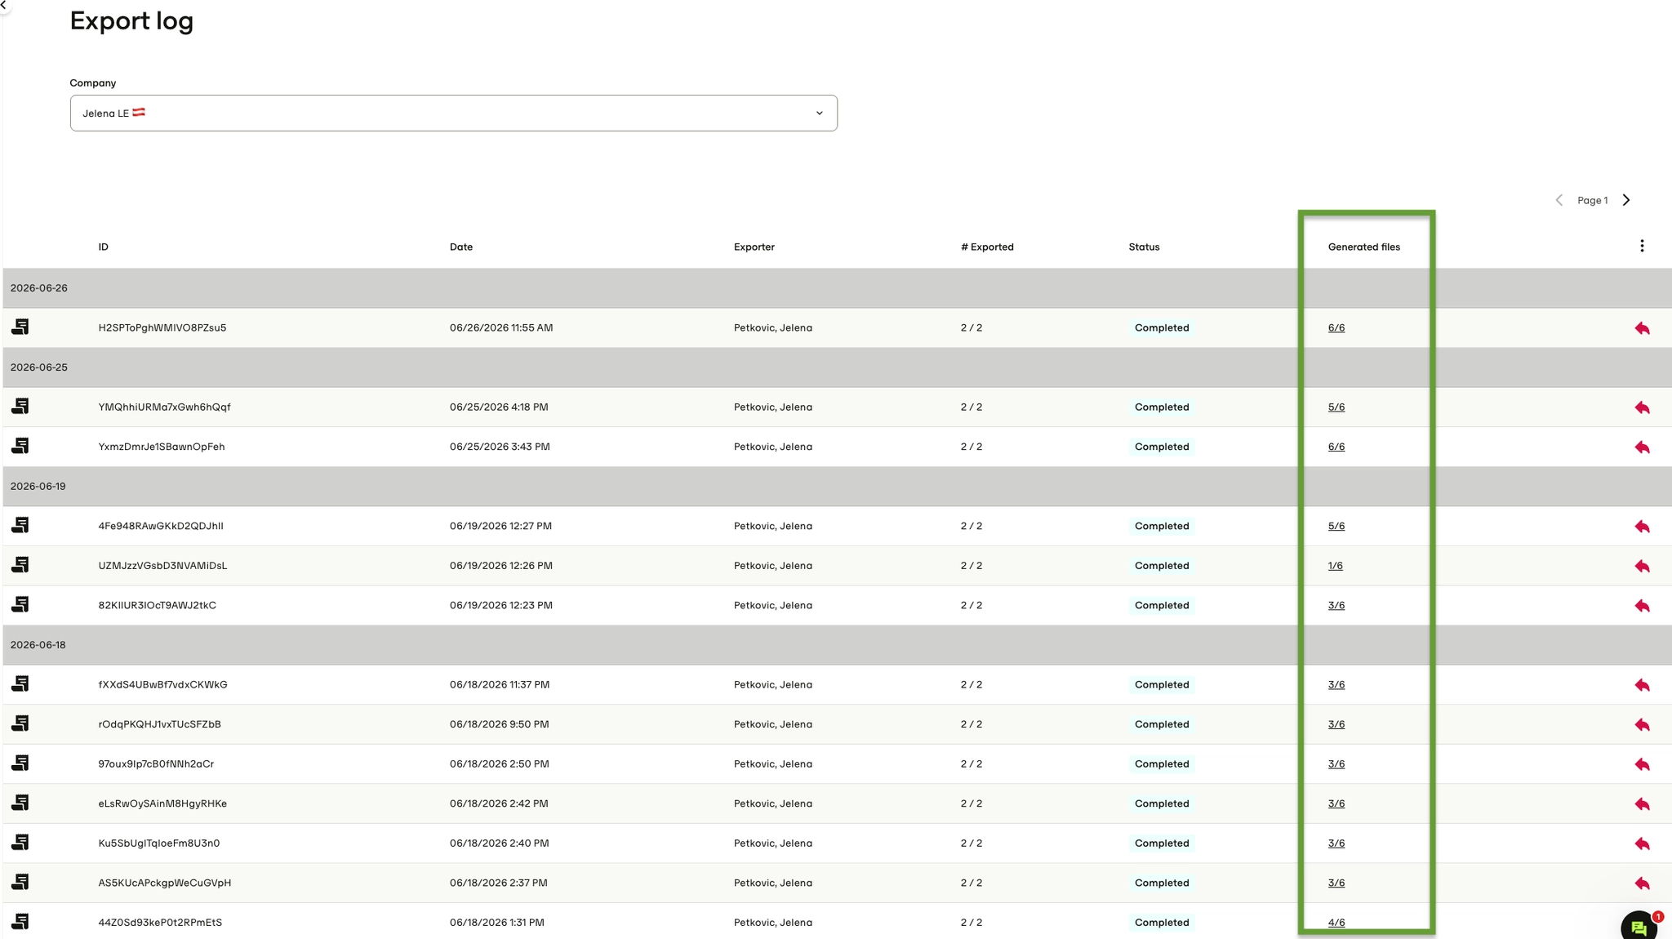The image size is (1672, 939).
Task: Click the export icon for row YMQhhiURMa7xGwh6hQqf
Action: [x=20, y=406]
